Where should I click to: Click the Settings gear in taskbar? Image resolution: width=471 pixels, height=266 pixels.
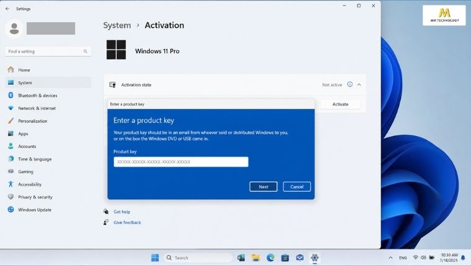(314, 257)
